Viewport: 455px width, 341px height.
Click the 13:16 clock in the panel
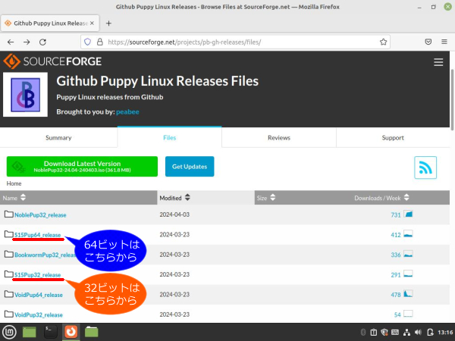pyautogui.click(x=445, y=333)
